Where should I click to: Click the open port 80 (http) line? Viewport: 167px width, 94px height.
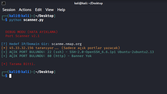pyautogui.click(x=46, y=56)
